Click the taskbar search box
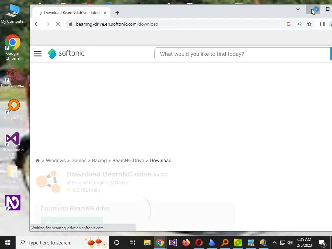The width and height of the screenshot is (332, 249). pos(62,243)
